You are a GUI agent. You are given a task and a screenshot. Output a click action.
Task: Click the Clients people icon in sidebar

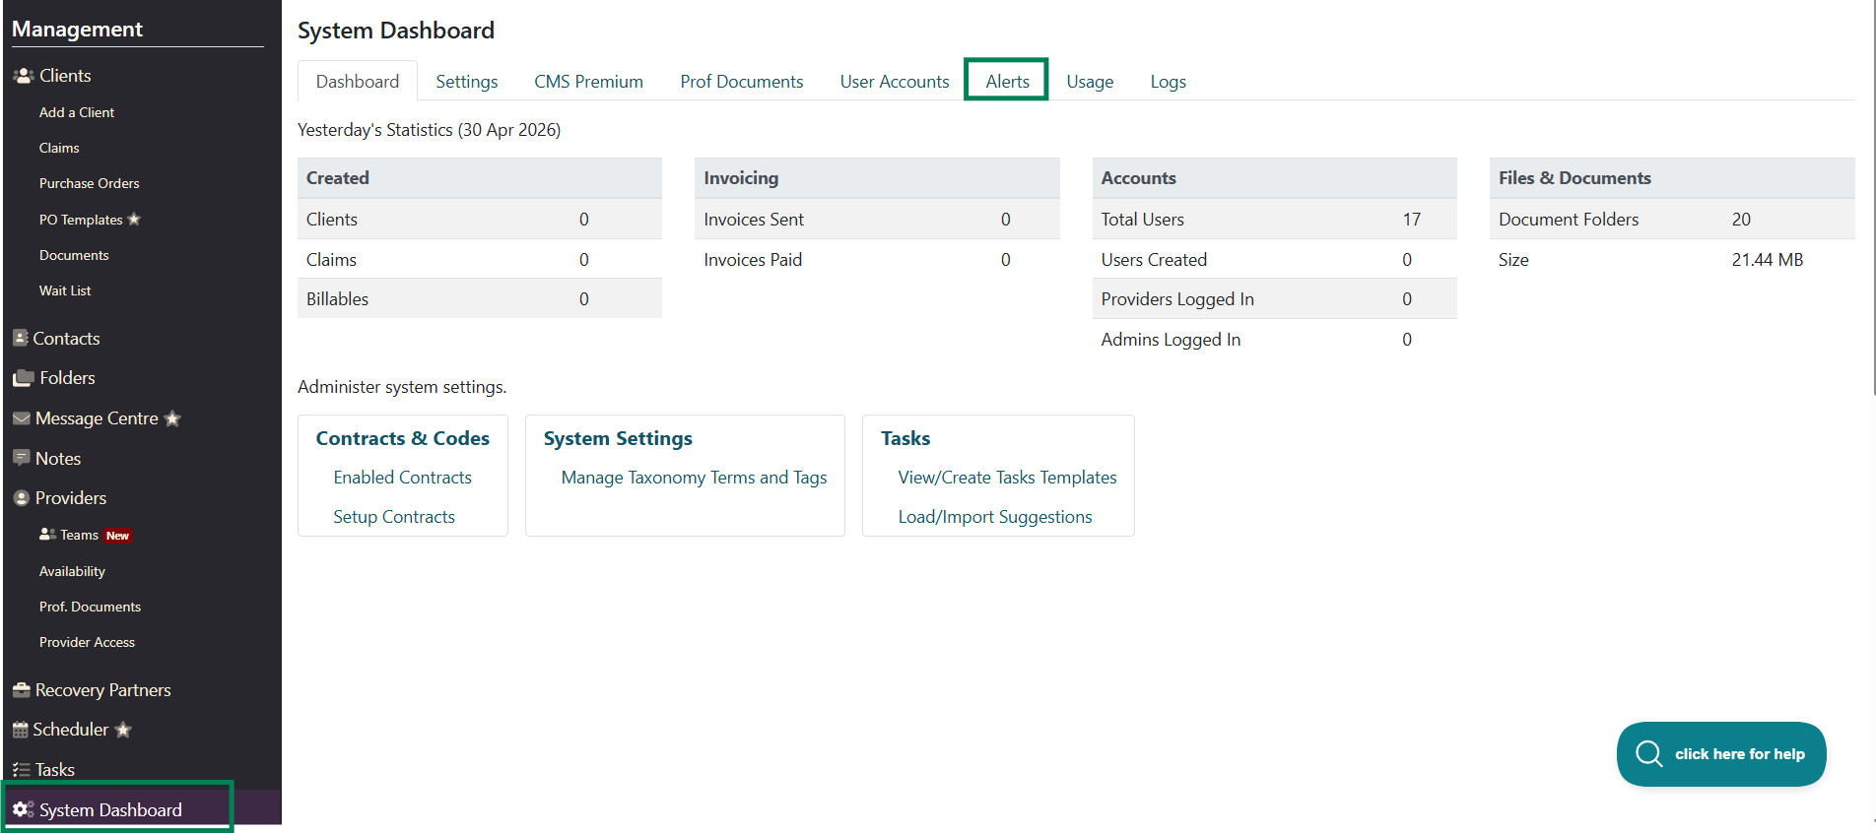(x=24, y=76)
